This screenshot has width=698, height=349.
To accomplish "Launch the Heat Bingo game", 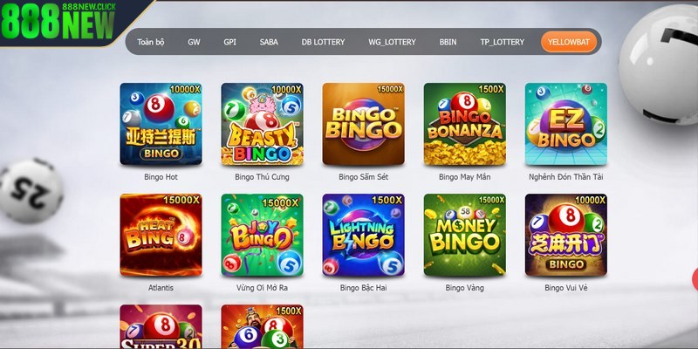I will coord(161,235).
